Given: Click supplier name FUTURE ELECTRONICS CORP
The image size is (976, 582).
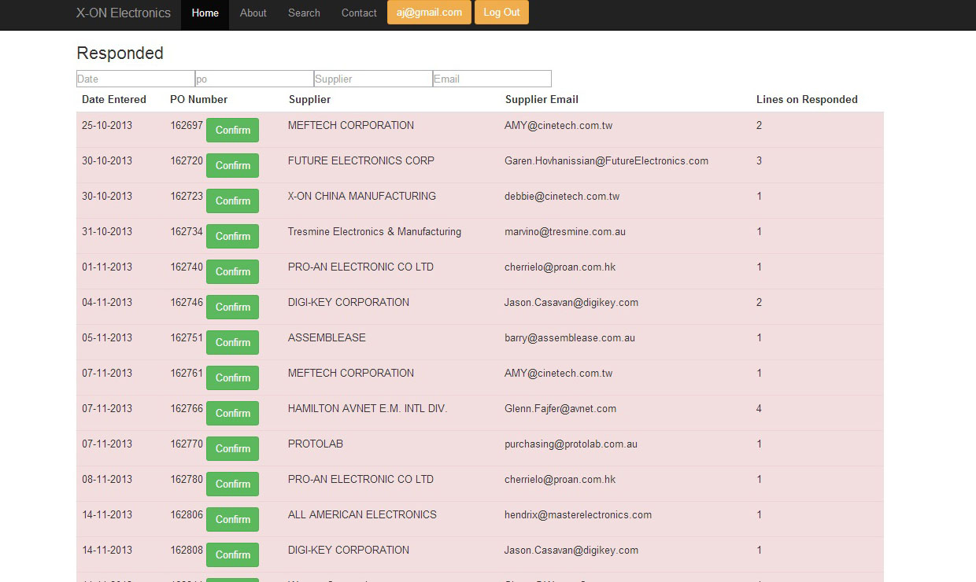Looking at the screenshot, I should pos(361,160).
